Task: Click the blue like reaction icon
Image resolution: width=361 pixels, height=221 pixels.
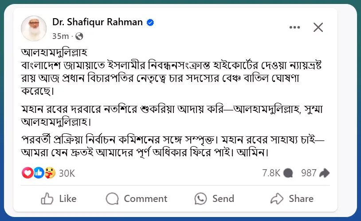Action: click(39, 173)
